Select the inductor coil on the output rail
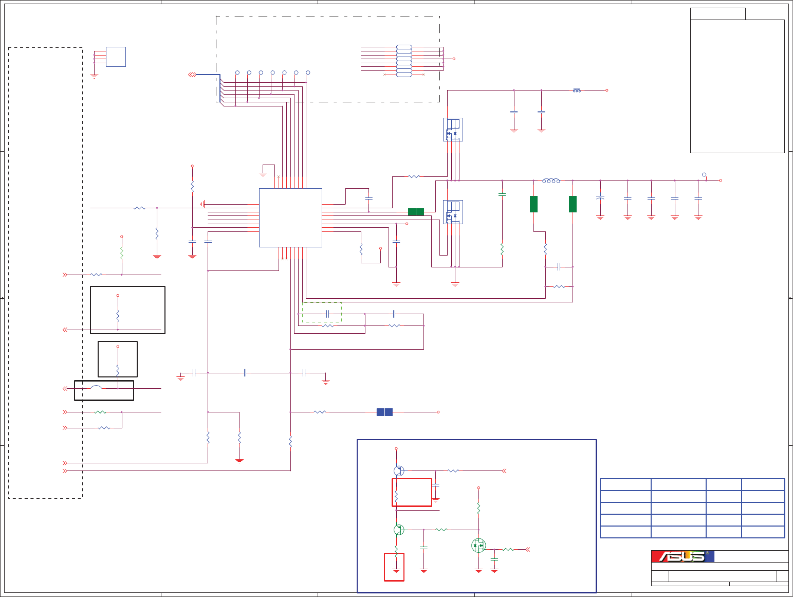The width and height of the screenshot is (793, 597). (551, 180)
